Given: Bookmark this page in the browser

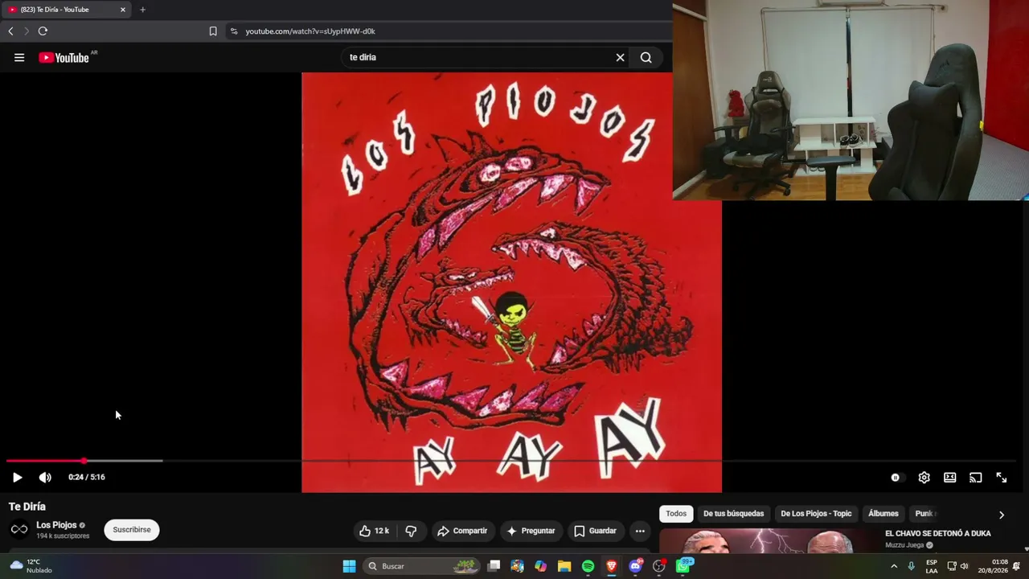Looking at the screenshot, I should (213, 31).
